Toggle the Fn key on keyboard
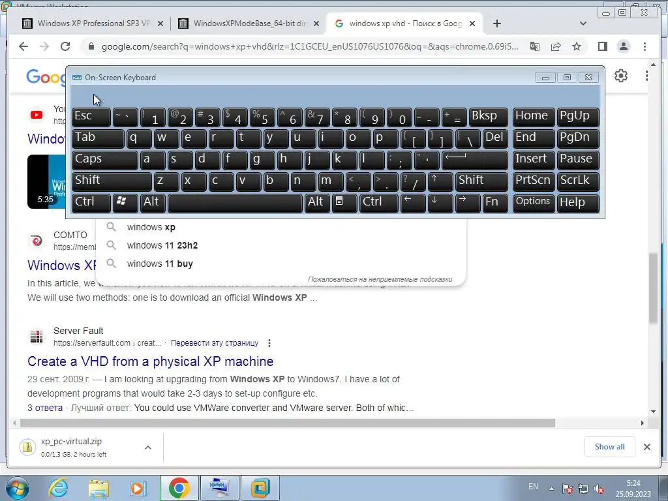The height and width of the screenshot is (501, 668). pos(495,202)
